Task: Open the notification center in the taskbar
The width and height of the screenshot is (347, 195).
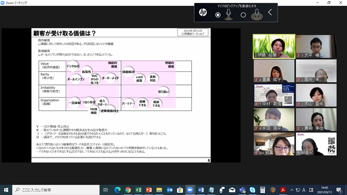Action: point(339,190)
